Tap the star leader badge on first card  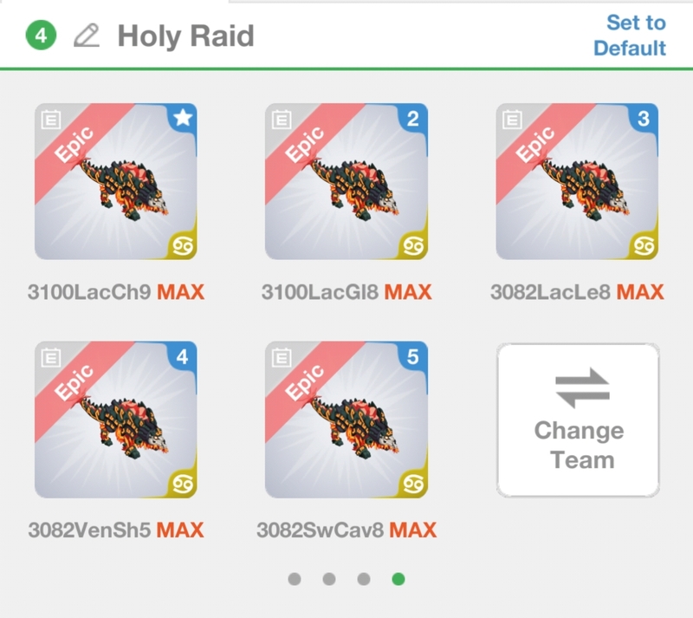tap(183, 118)
